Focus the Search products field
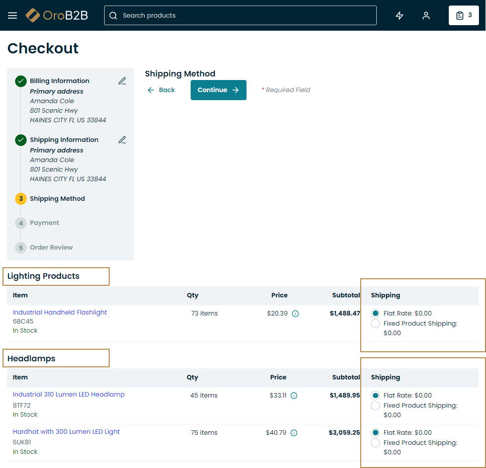The width and height of the screenshot is (486, 468). [x=240, y=16]
